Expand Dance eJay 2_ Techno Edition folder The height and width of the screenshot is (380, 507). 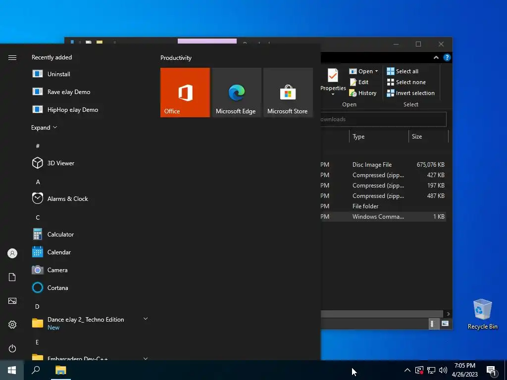[146, 319]
